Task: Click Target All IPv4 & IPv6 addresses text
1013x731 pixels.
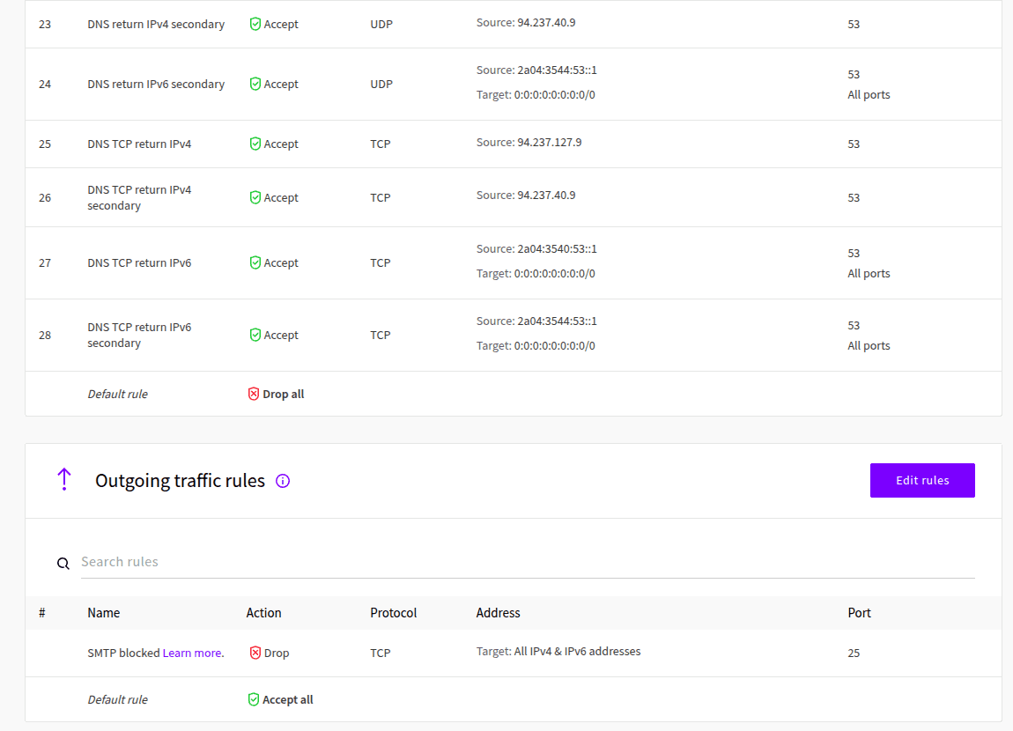Action: 558,651
